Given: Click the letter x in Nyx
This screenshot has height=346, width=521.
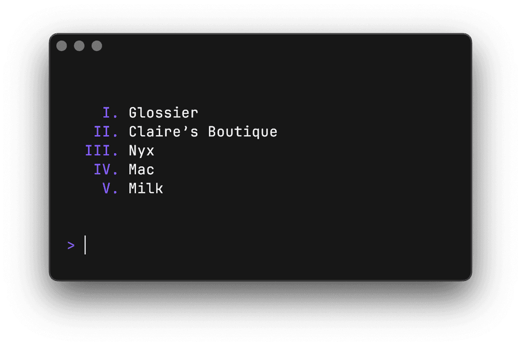Looking at the screenshot, I should click(150, 151).
